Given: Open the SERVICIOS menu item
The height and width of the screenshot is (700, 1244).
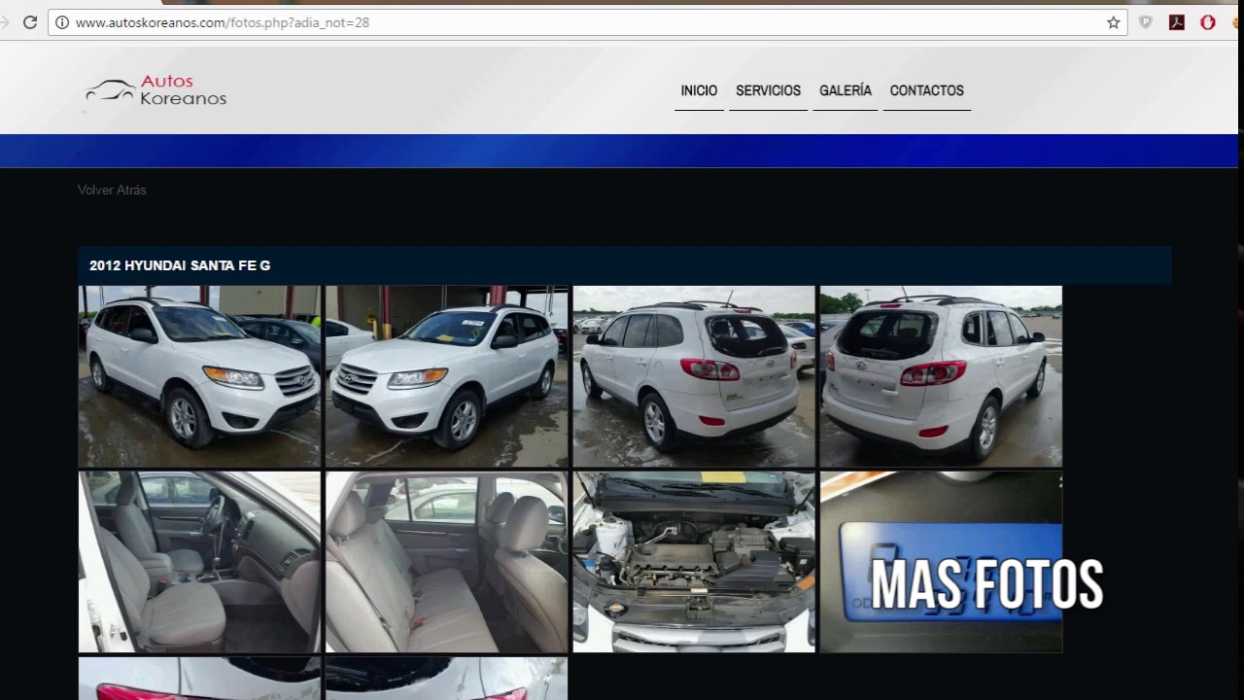Looking at the screenshot, I should click(768, 90).
